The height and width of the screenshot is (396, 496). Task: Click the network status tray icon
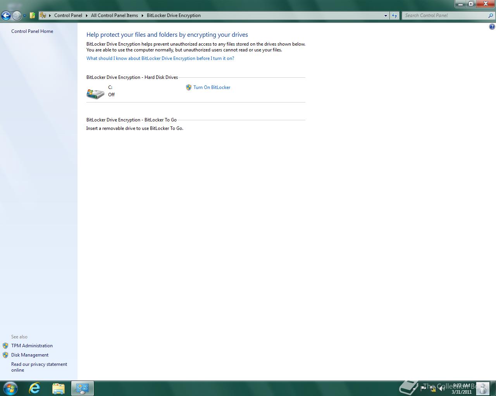tap(433, 388)
